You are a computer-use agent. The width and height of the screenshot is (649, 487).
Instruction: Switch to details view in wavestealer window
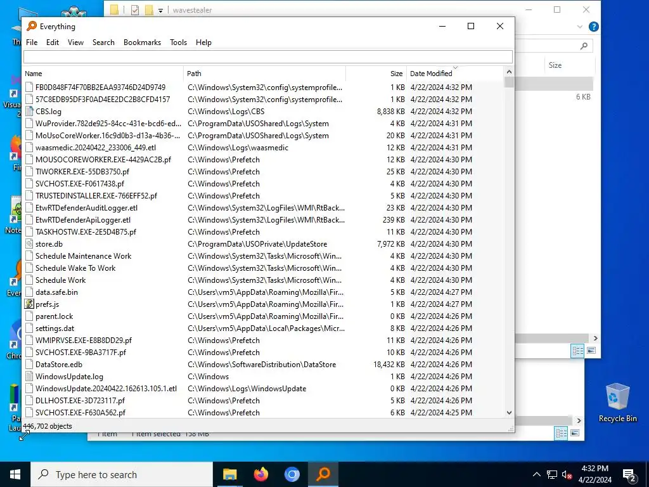pos(577,351)
